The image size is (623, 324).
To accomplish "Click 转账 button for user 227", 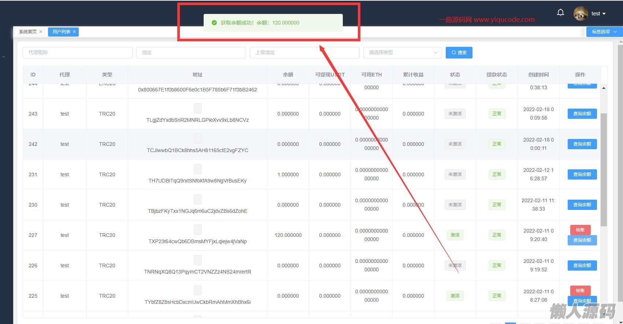I will point(580,230).
